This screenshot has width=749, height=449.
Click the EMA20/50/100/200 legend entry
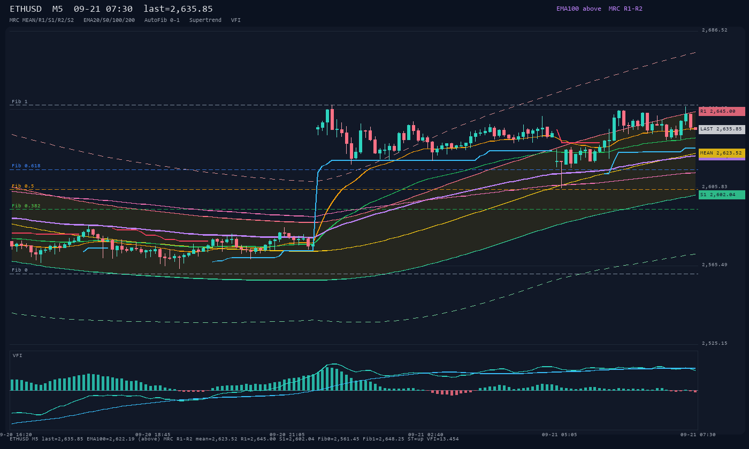click(109, 20)
